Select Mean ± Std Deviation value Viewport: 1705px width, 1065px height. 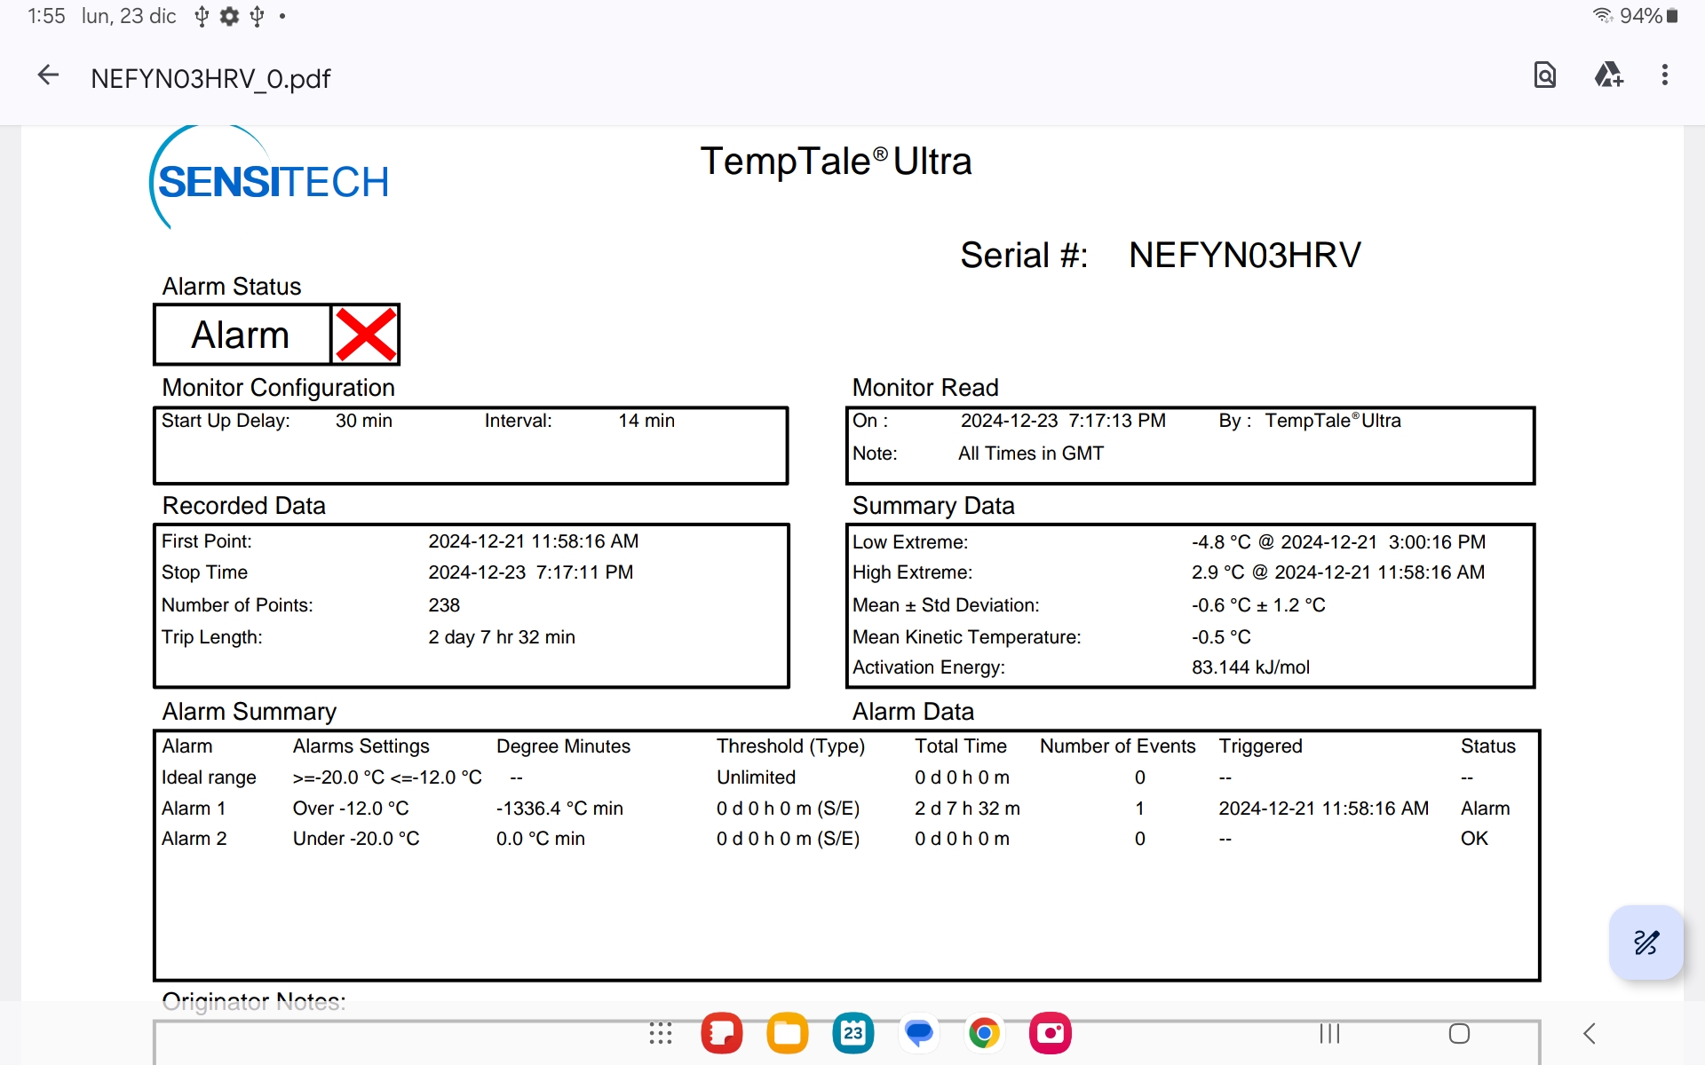(x=1258, y=605)
